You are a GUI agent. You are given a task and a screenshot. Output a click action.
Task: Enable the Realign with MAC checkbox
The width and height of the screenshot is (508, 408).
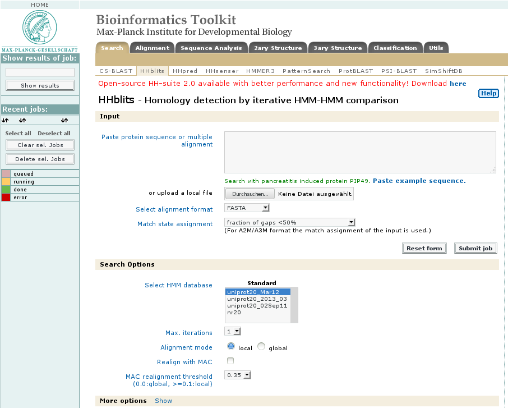click(230, 361)
